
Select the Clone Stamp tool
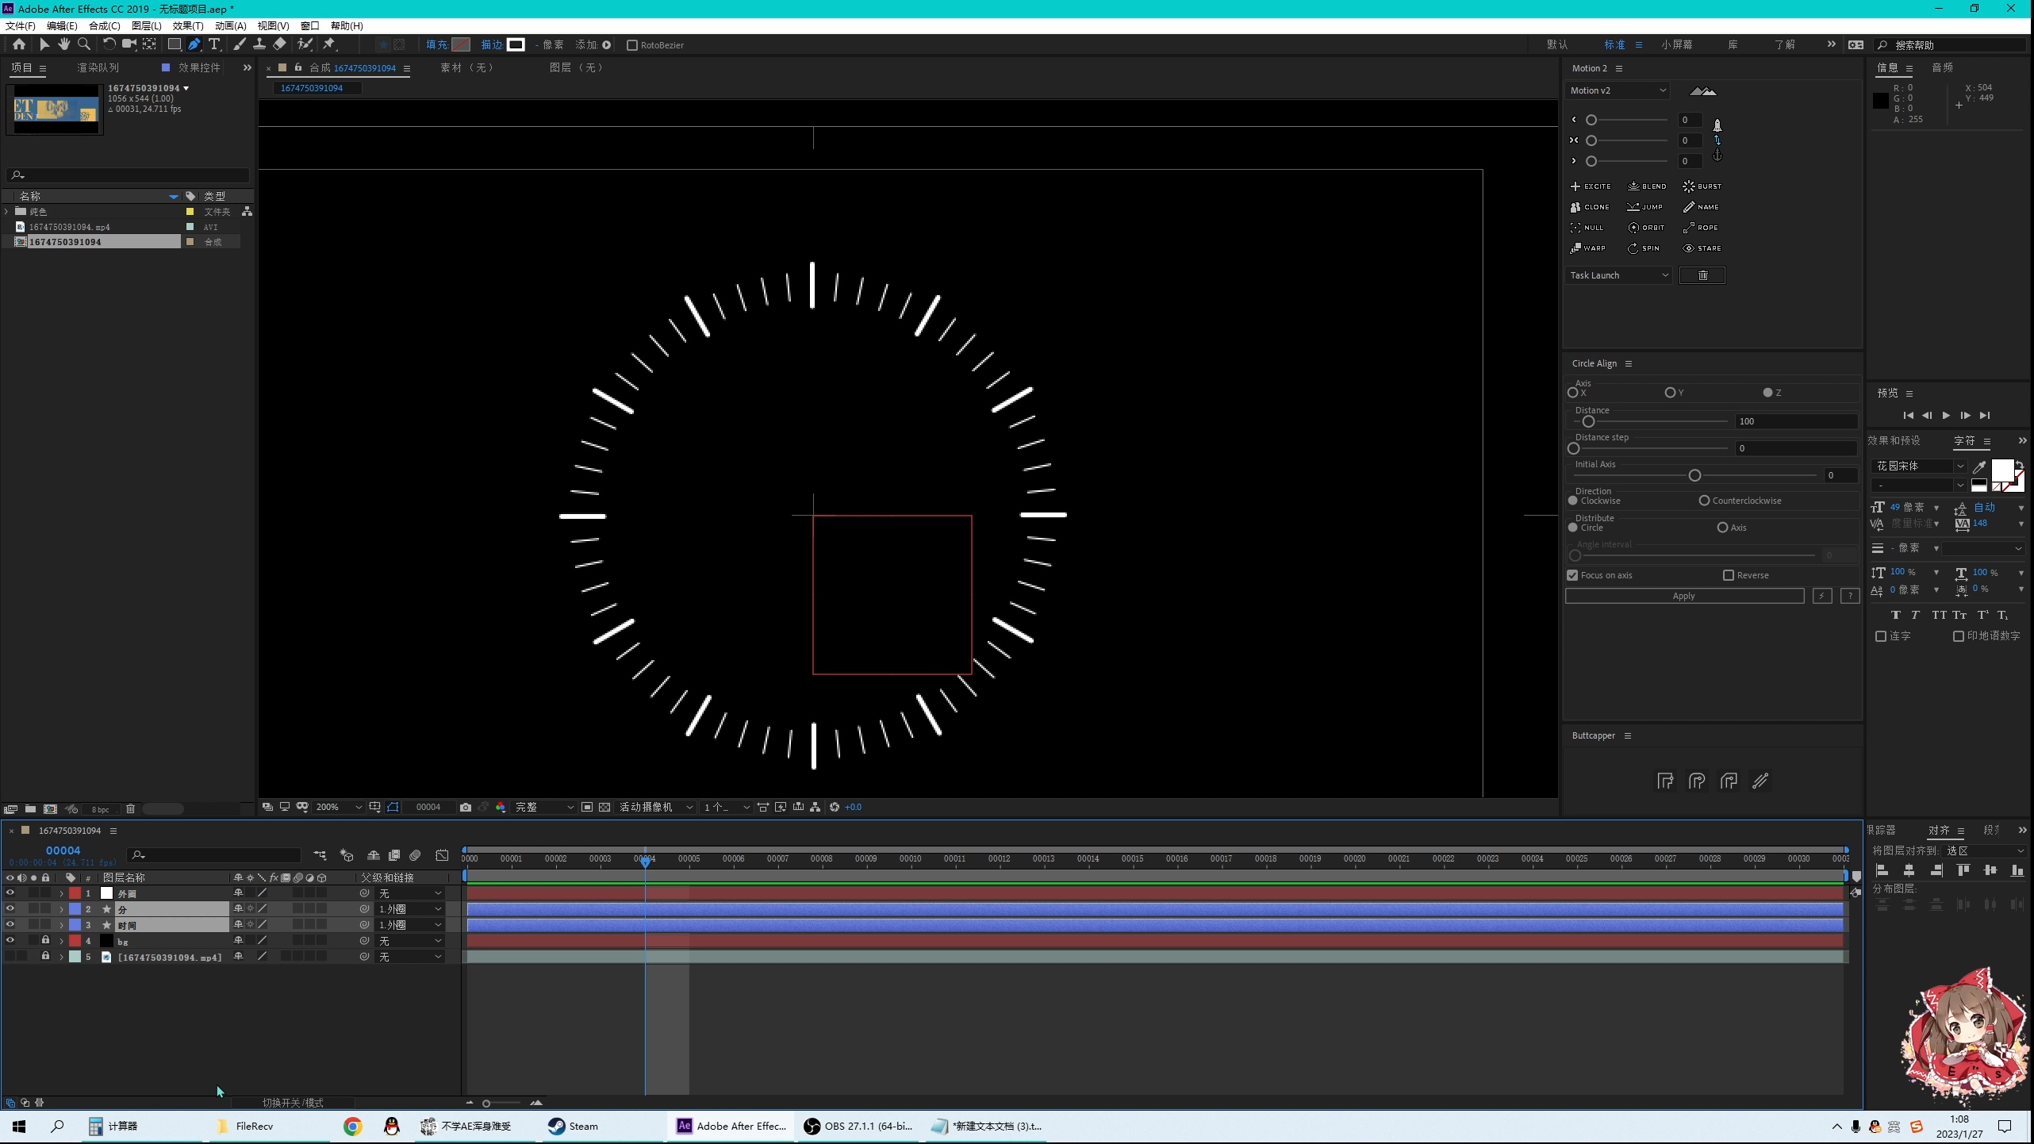[x=259, y=44]
